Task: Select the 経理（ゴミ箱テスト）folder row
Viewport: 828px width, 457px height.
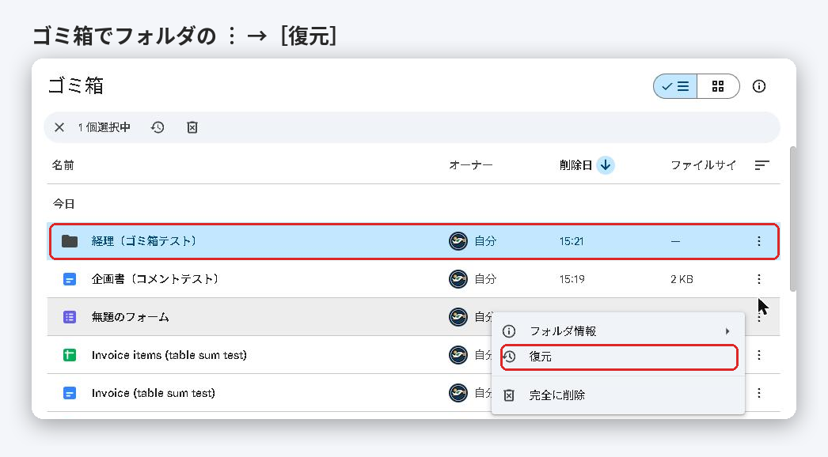Action: click(414, 241)
